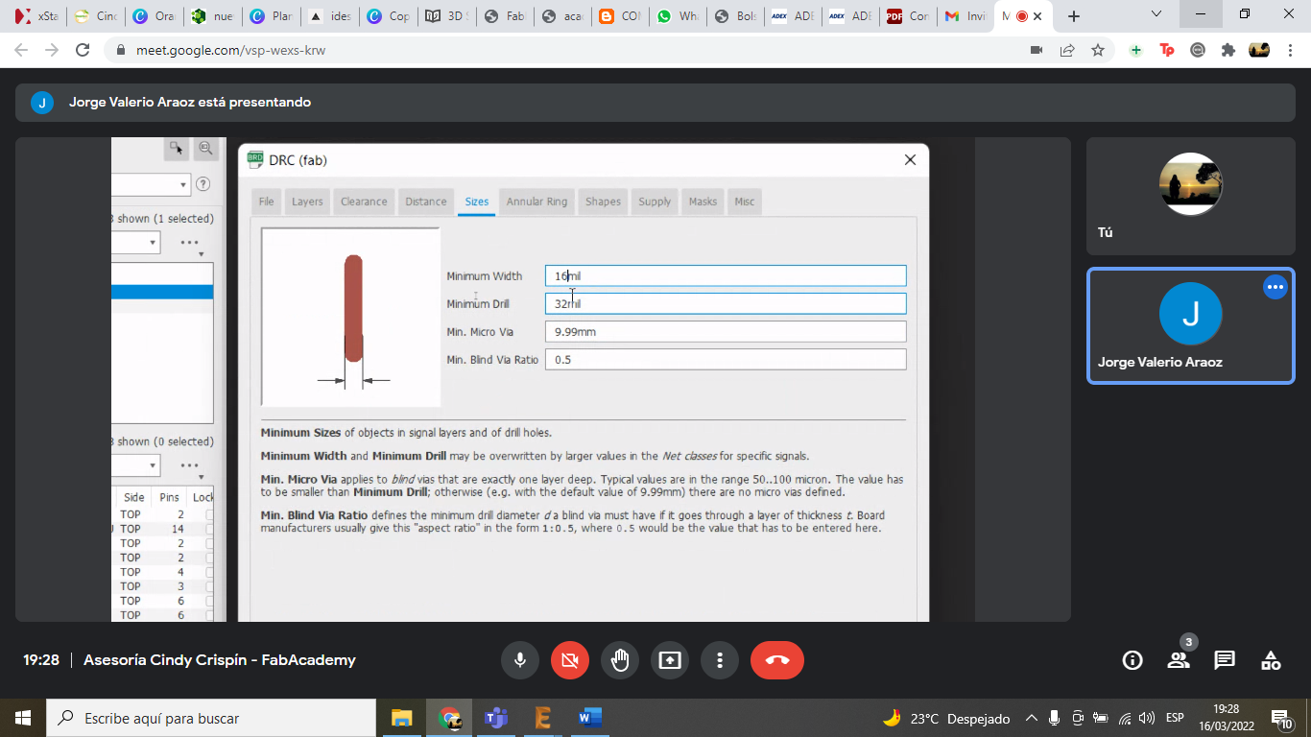The width and height of the screenshot is (1311, 737).
Task: Open the red Tp extension
Action: 1167,50
